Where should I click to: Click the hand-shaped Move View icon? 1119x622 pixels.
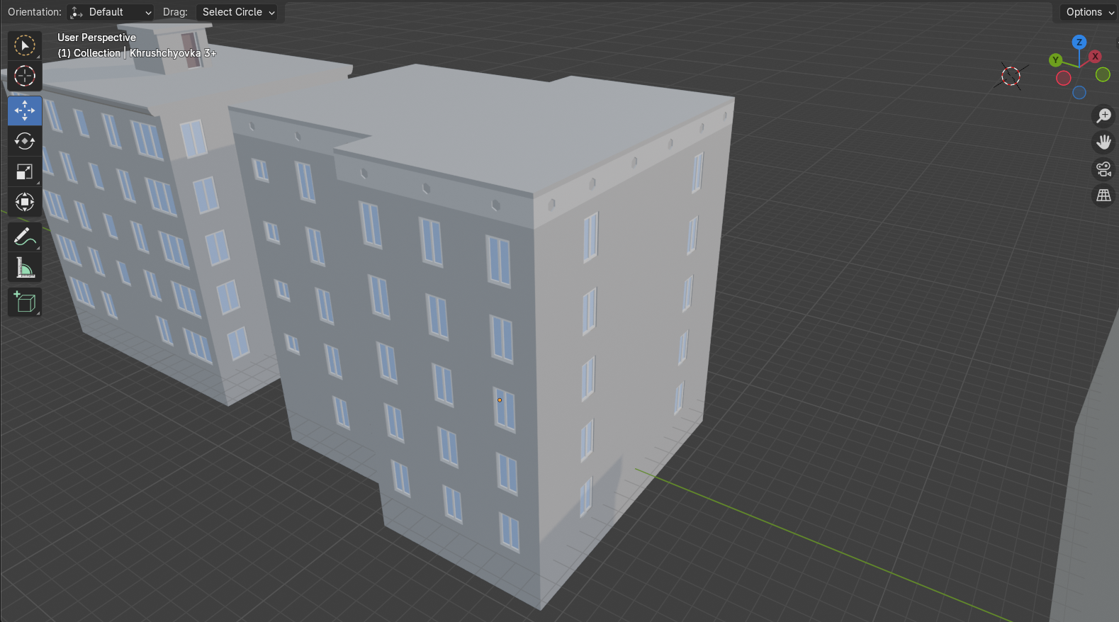click(x=1103, y=142)
